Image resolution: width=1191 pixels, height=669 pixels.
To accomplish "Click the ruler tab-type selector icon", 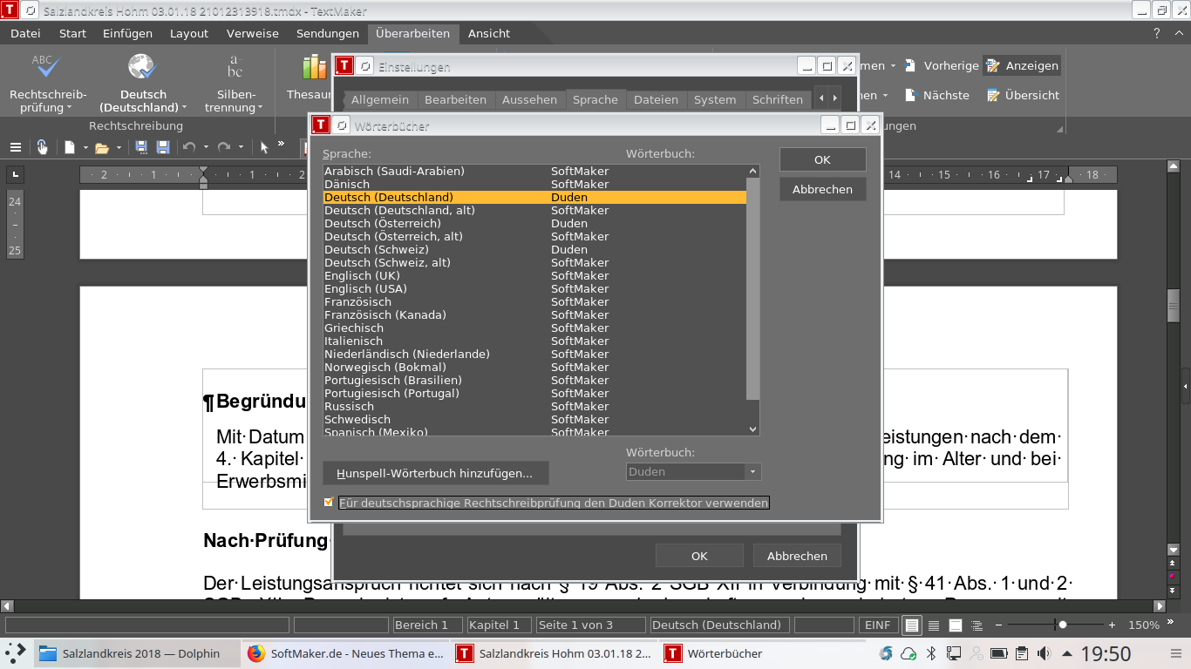I will 15,174.
